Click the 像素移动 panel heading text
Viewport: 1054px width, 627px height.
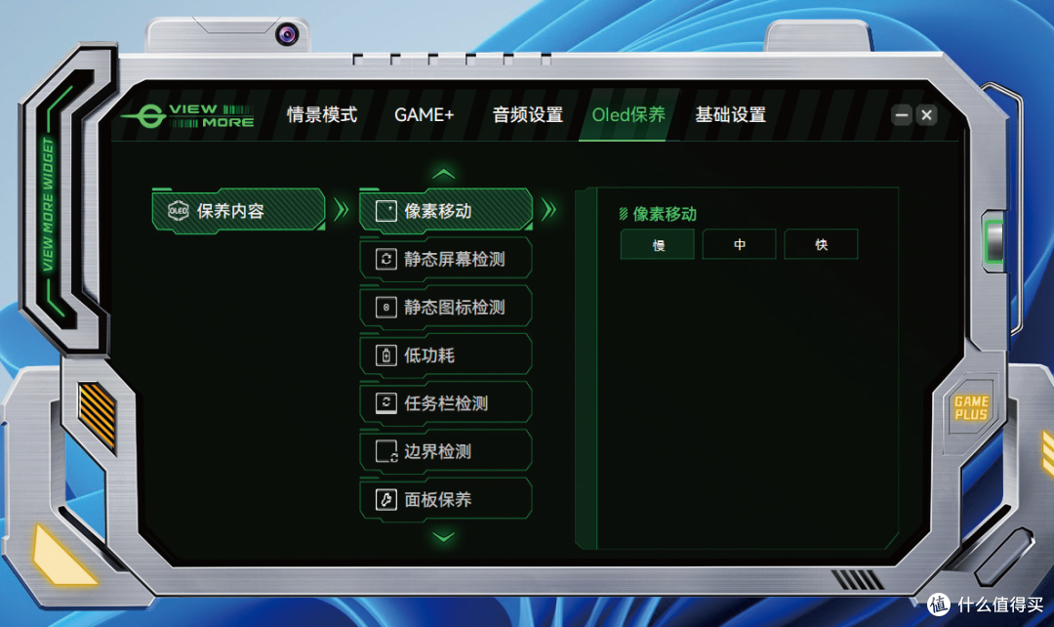(x=665, y=214)
